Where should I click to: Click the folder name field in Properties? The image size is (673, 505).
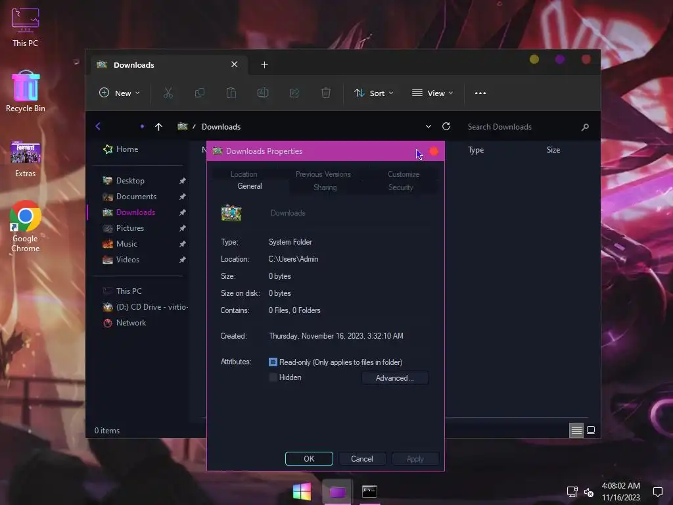348,213
